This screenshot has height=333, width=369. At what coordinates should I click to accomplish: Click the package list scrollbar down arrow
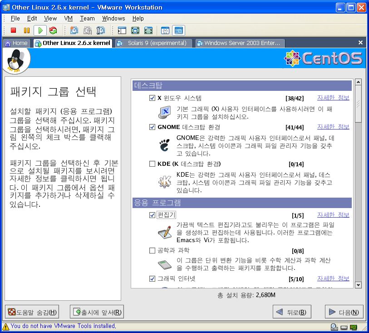(x=358, y=284)
